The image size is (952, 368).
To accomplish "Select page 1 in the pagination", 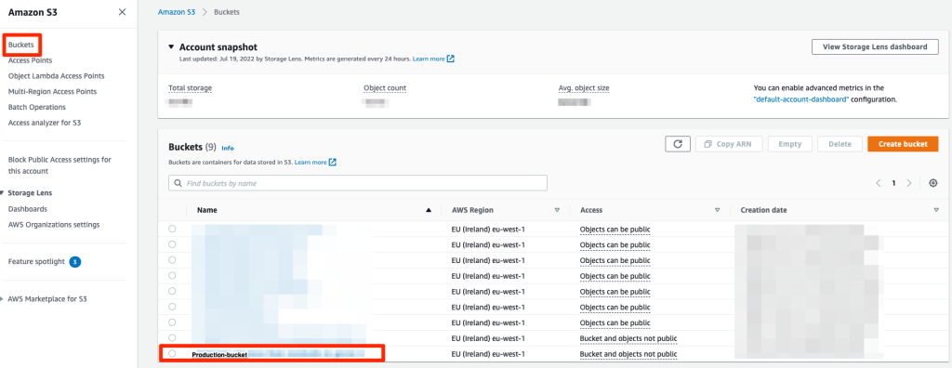I will point(893,183).
